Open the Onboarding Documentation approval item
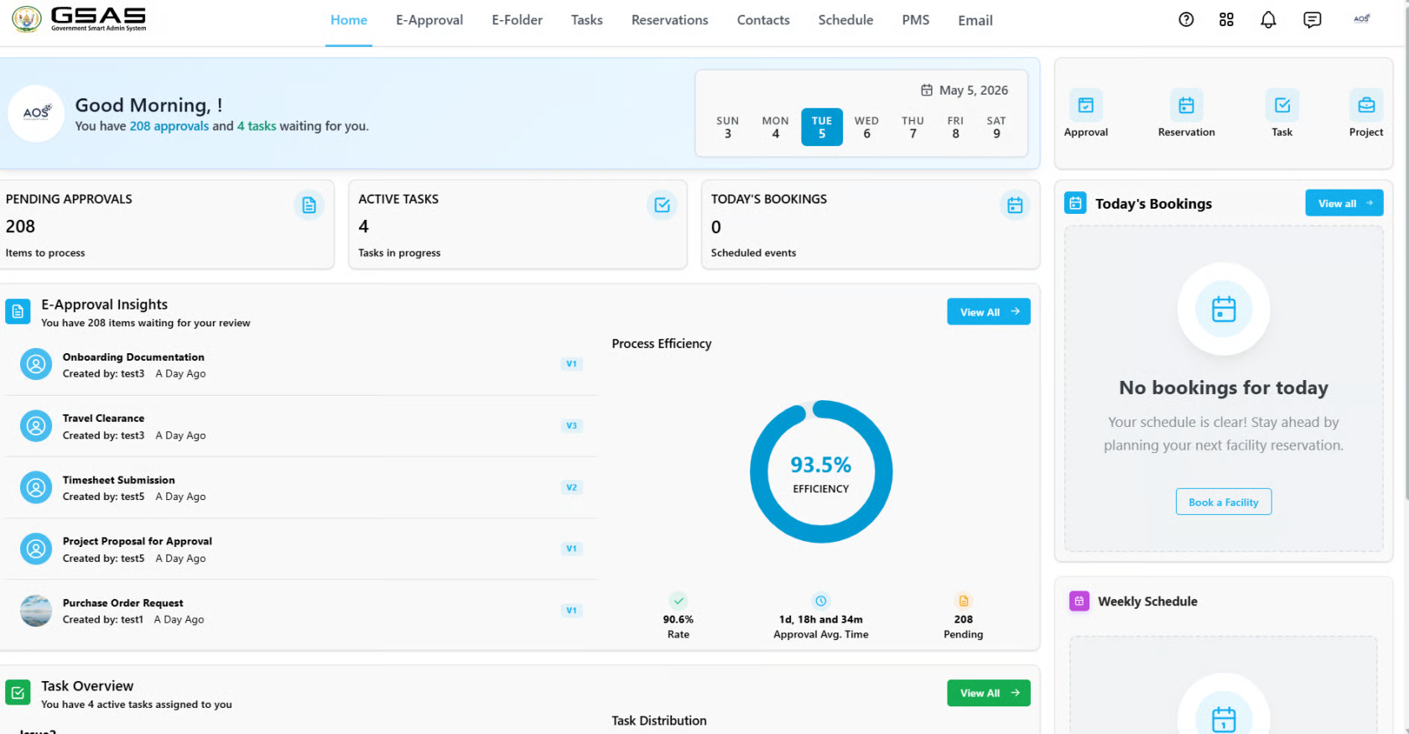The width and height of the screenshot is (1409, 734). pos(301,365)
